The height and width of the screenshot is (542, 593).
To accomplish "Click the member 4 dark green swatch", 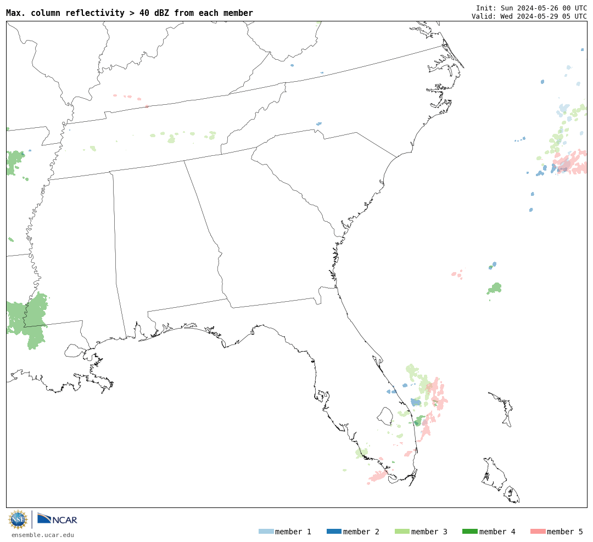I will 469,532.
